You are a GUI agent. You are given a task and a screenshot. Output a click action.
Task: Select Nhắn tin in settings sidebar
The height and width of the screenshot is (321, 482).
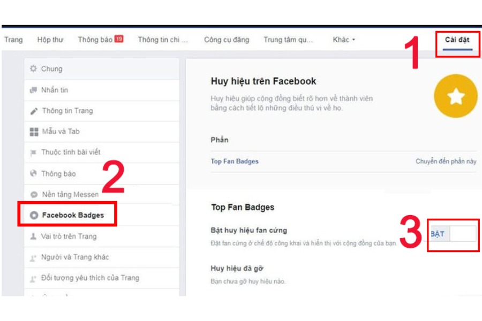point(101,90)
